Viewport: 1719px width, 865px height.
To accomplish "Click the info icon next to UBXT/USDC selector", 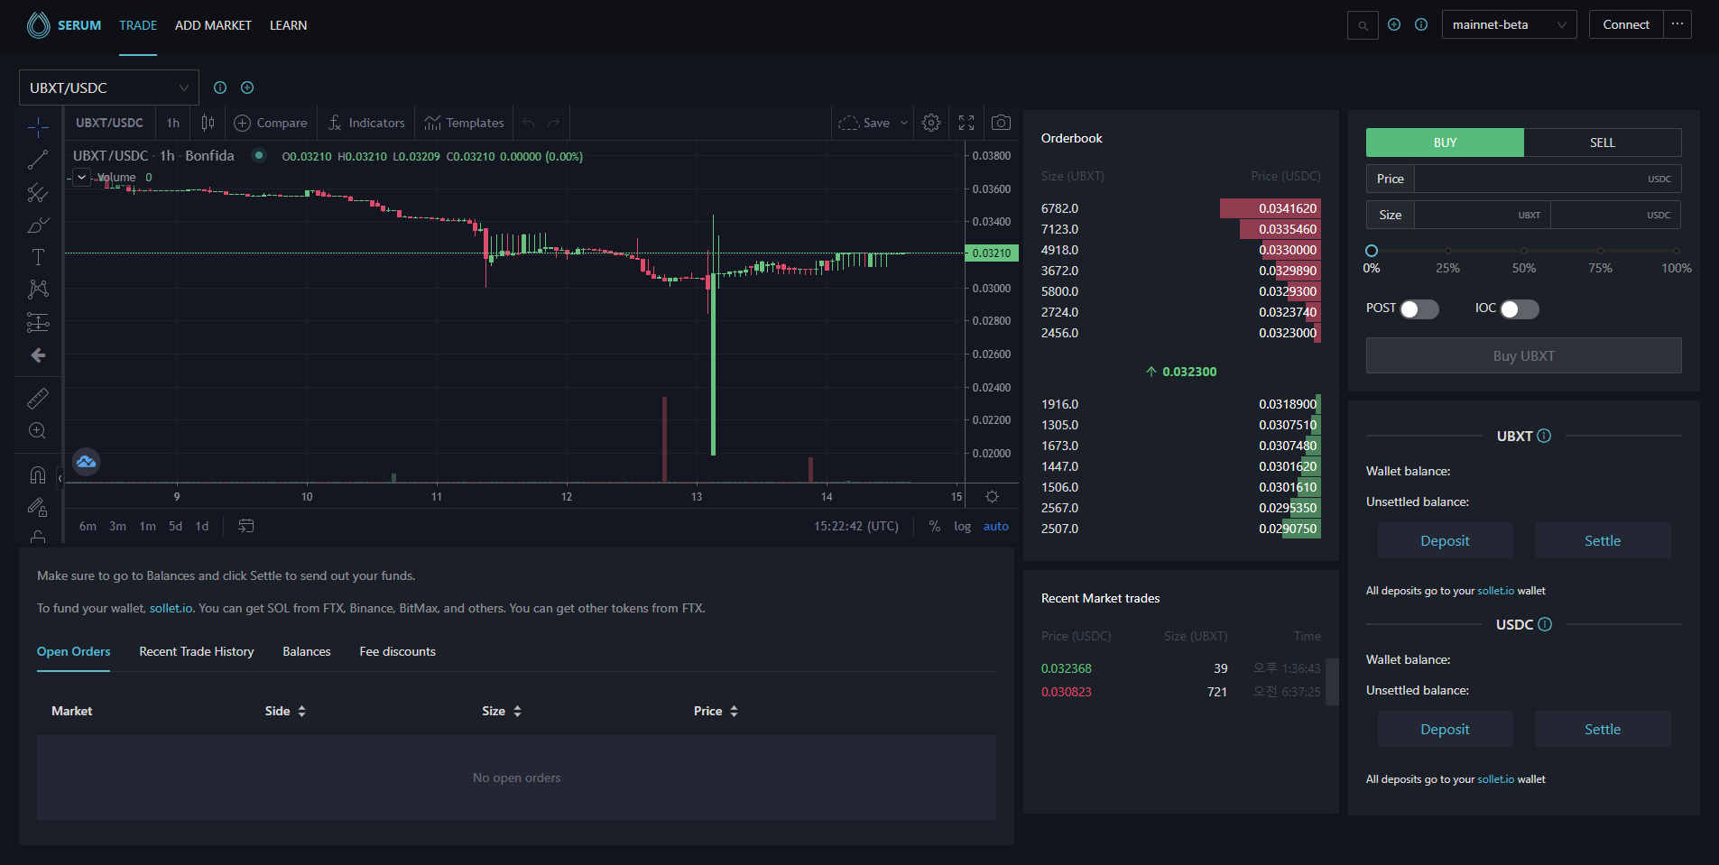I will tap(220, 87).
